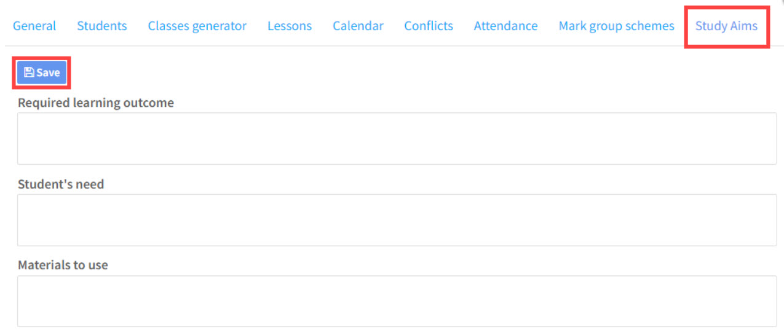This screenshot has width=784, height=335.
Task: Click the word Save on blue button
Action: (48, 73)
